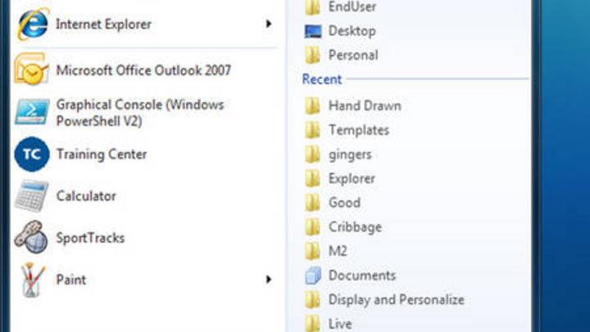This screenshot has width=590, height=332.
Task: Click the Internet Explorer icon
Action: point(31,25)
